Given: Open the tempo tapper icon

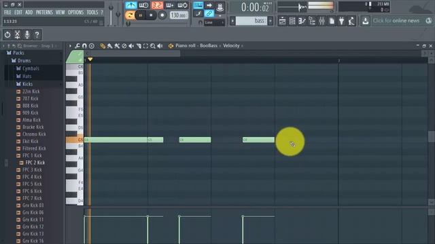Looking at the screenshot, I should point(351,21).
